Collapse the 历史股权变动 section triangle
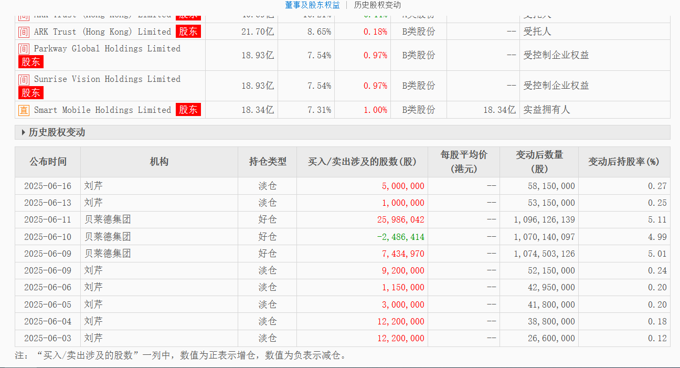This screenshot has width=680, height=368. [x=23, y=133]
